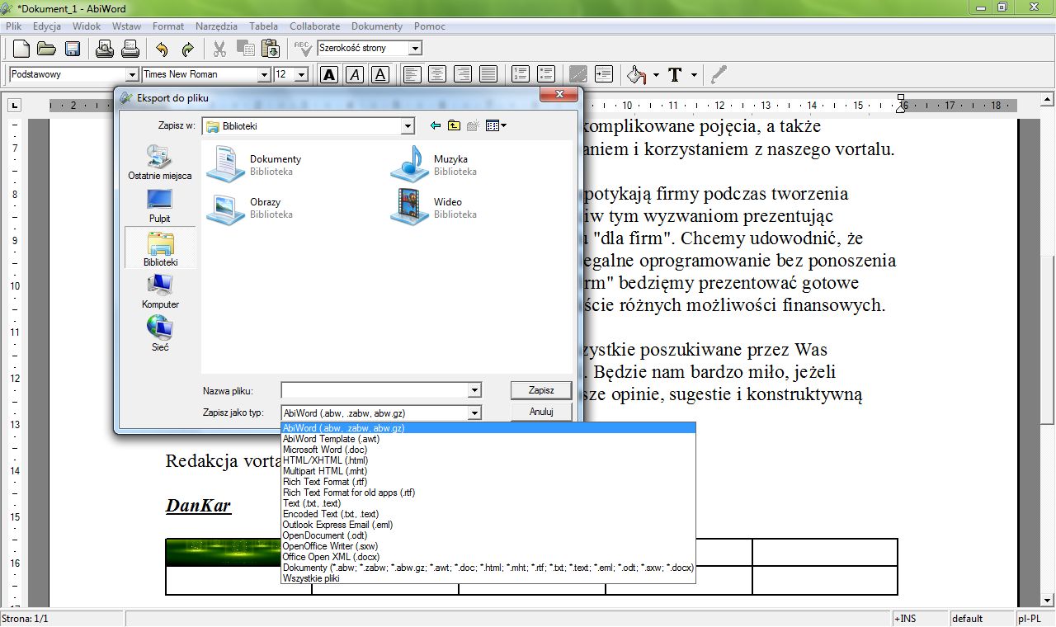Create a new document with toolbar icon

(x=21, y=48)
